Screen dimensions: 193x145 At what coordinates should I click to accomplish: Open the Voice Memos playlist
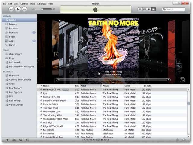(19, 105)
